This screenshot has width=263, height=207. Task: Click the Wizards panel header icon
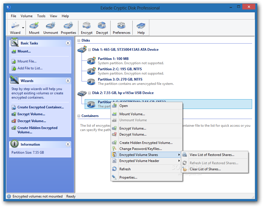pos(14,80)
